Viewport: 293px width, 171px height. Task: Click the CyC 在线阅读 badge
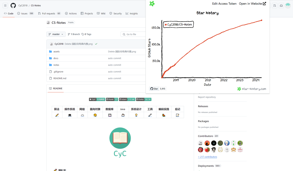97,99
